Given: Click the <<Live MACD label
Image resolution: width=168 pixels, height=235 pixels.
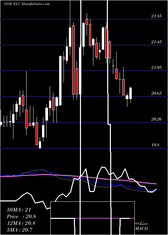Looking at the screenshot, I should coord(141,226).
